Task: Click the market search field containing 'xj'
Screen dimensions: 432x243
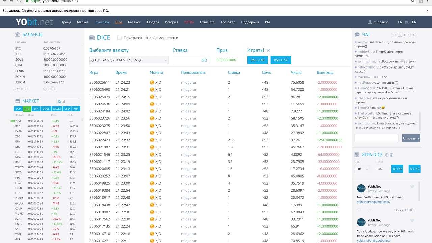Action: [x=68, y=101]
